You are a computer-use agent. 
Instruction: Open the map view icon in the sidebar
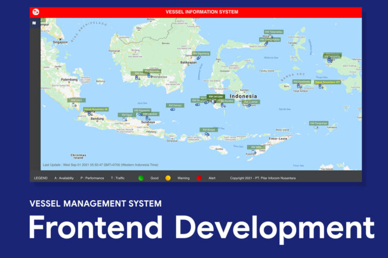tap(35, 23)
